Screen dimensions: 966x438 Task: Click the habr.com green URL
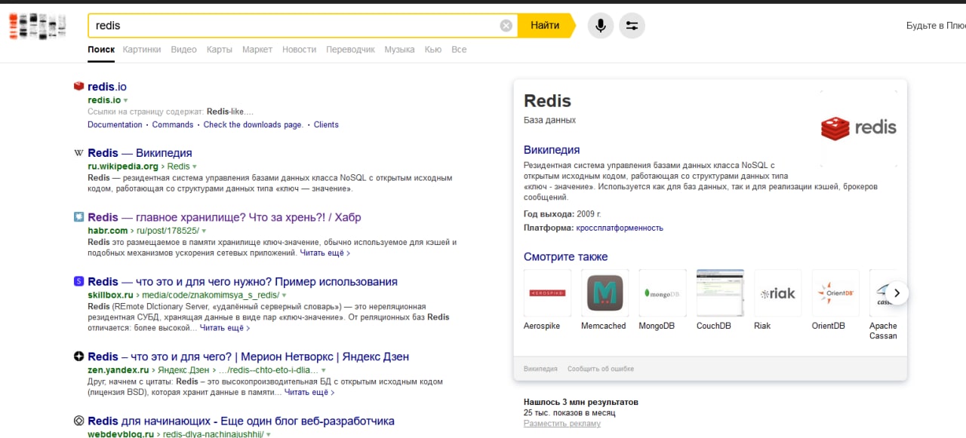[108, 231]
